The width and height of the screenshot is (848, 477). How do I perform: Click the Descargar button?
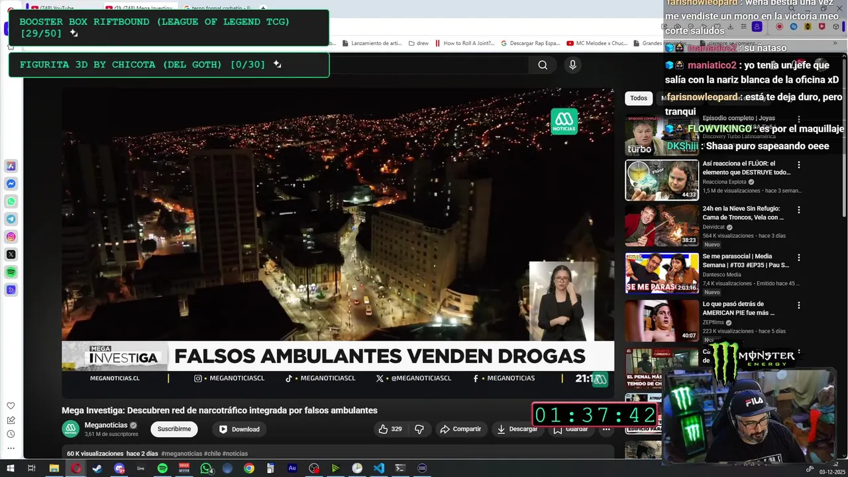tap(517, 429)
